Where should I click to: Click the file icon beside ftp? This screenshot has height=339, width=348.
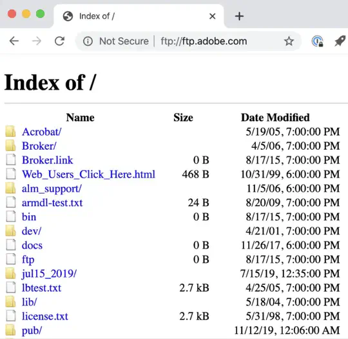11,259
